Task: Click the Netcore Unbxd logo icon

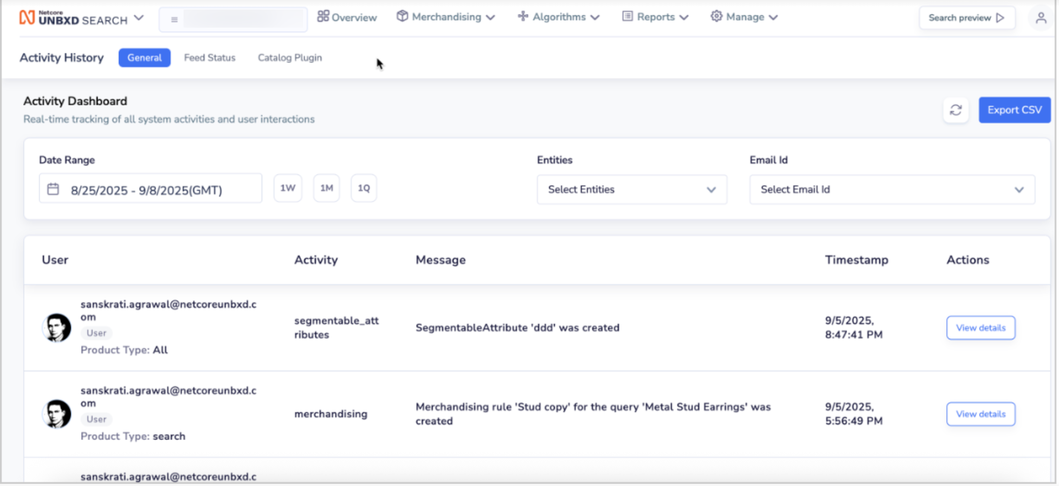Action: tap(27, 17)
